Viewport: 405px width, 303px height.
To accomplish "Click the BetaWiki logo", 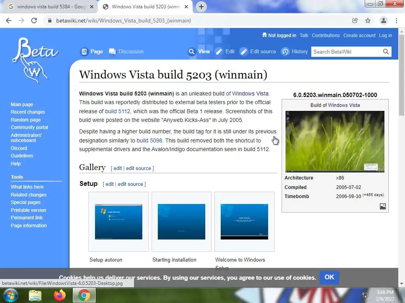I will [x=35, y=60].
